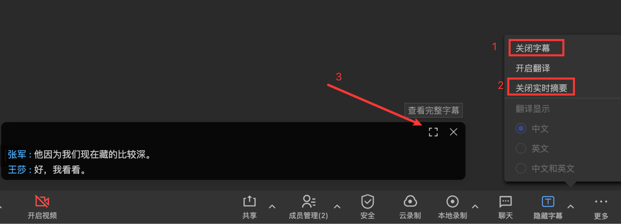
Task: Select the 中文 translation display radio
Action: 521,129
